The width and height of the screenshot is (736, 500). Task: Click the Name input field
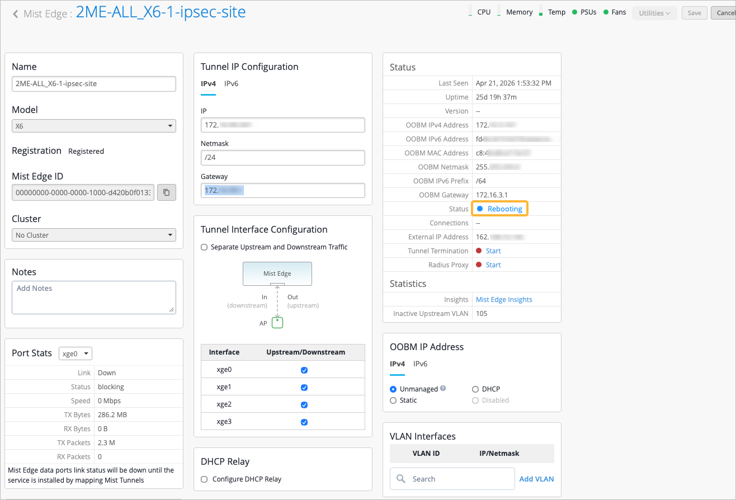pyautogui.click(x=94, y=84)
